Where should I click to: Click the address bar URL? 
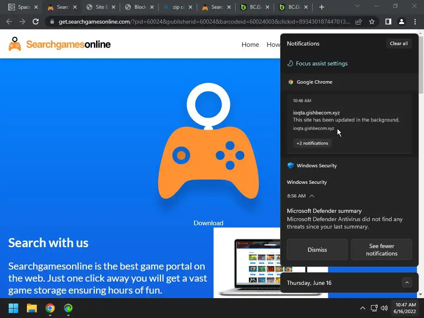pyautogui.click(x=204, y=22)
